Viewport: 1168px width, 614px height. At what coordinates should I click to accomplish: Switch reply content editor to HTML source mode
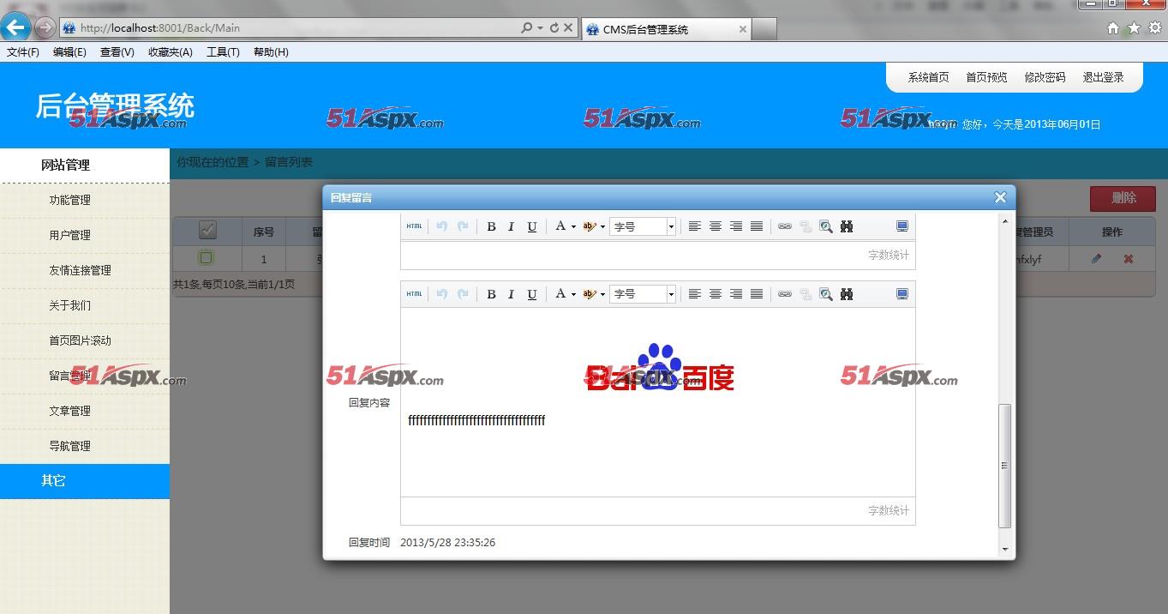414,294
